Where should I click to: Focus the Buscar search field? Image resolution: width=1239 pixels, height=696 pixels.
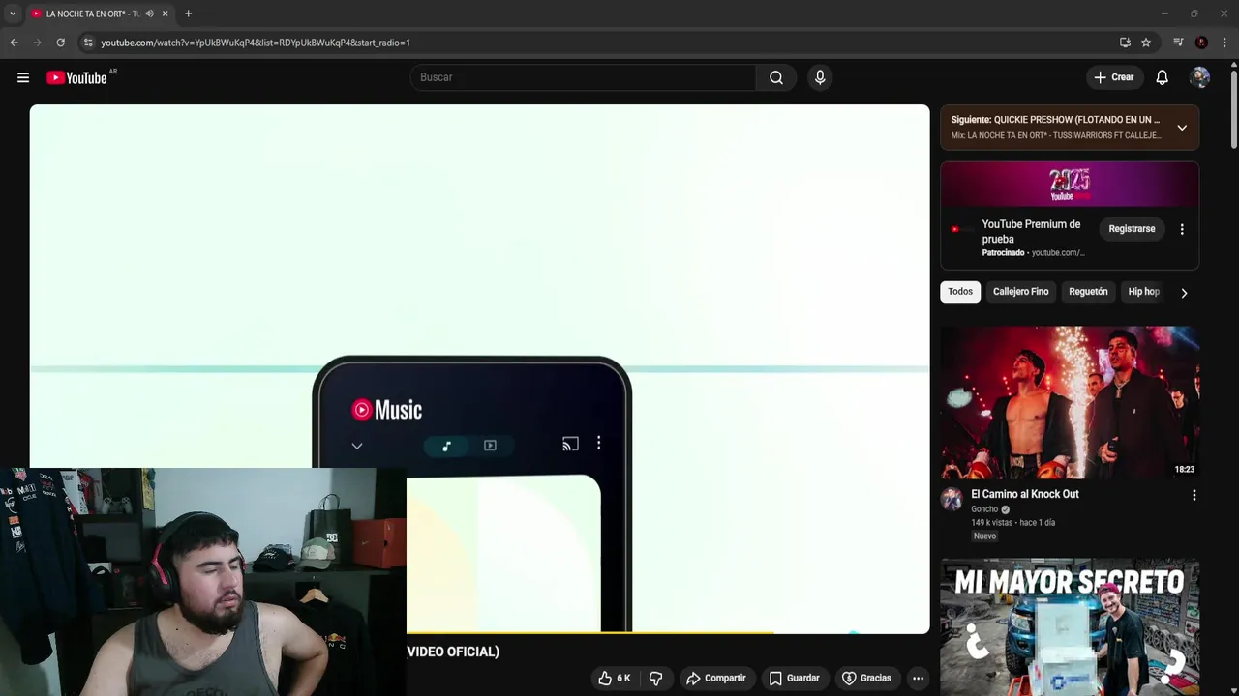point(583,77)
